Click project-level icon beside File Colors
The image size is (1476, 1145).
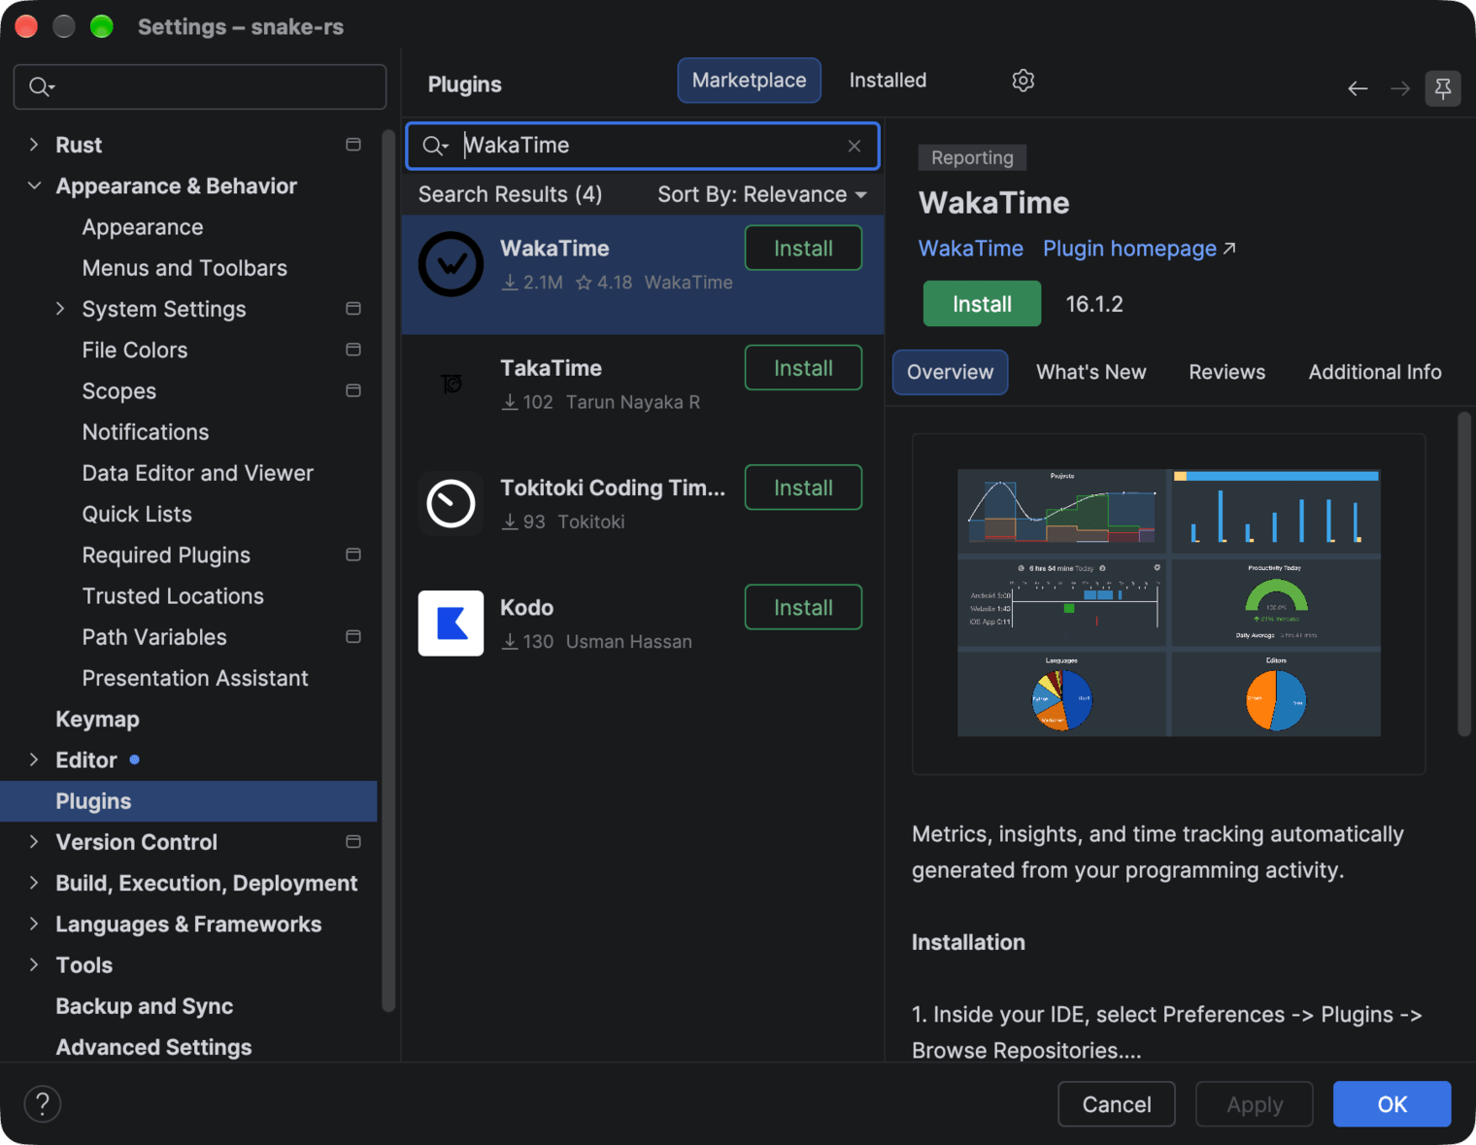coord(353,350)
